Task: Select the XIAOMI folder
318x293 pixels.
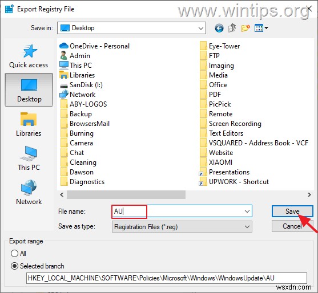Action: point(216,162)
